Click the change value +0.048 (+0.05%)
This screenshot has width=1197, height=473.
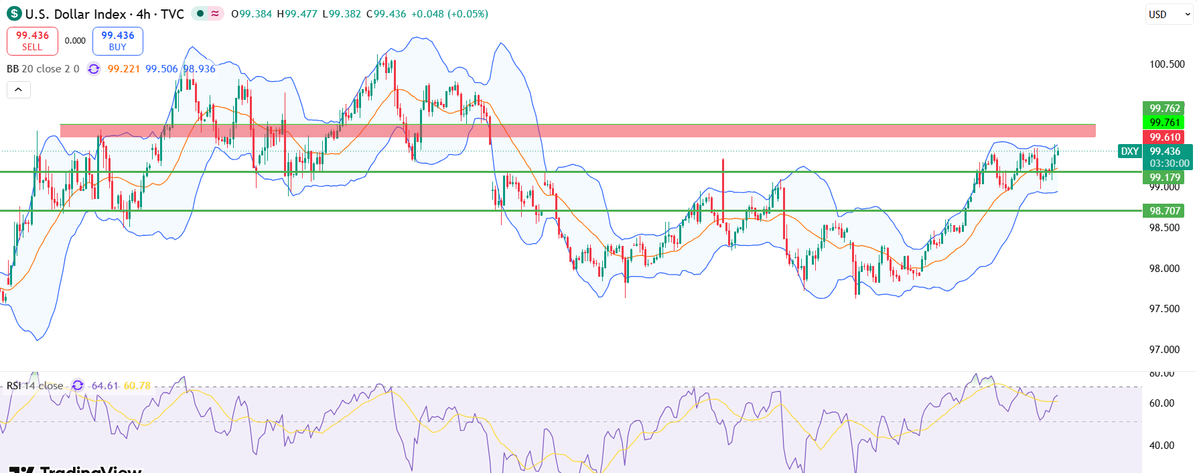click(x=449, y=13)
